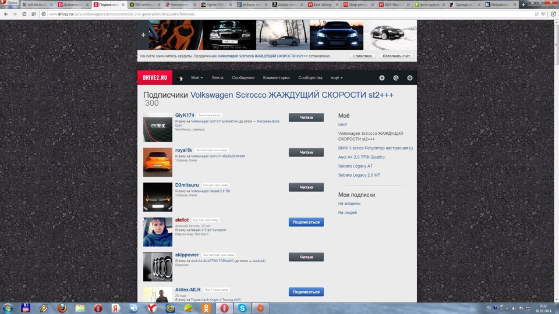Image resolution: width=559 pixels, height=314 pixels.
Task: Open D3mitsuru profile link
Action: point(187,185)
